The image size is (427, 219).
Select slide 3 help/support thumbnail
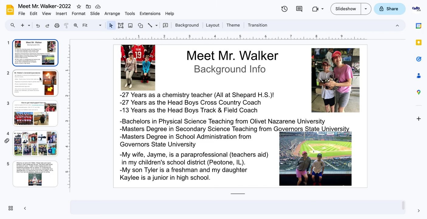click(35, 113)
